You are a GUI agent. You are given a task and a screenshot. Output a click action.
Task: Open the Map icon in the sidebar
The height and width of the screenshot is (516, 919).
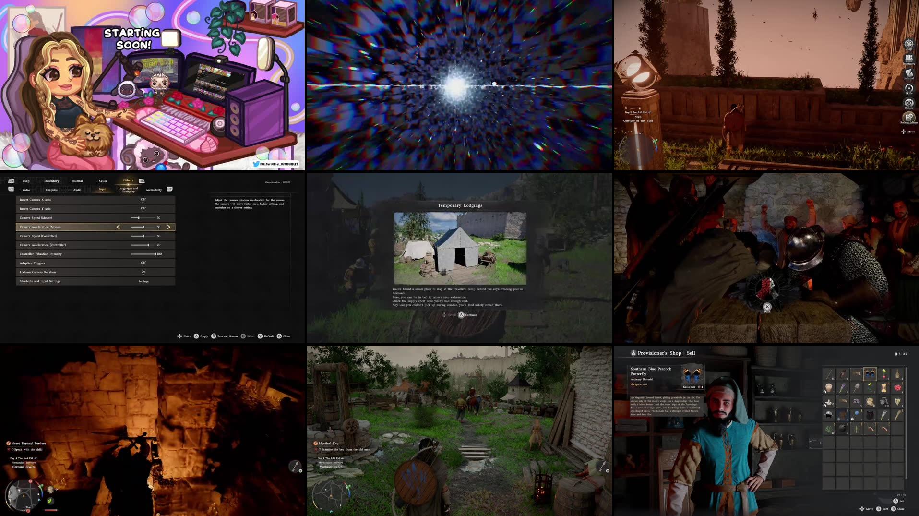point(909,44)
